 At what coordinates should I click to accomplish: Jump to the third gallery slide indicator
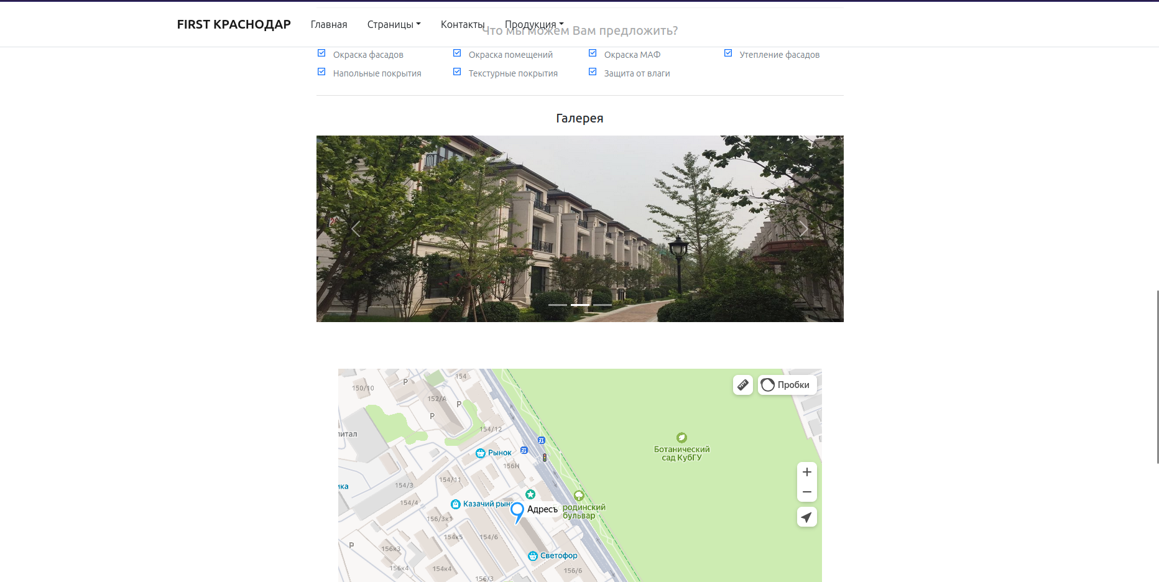603,305
